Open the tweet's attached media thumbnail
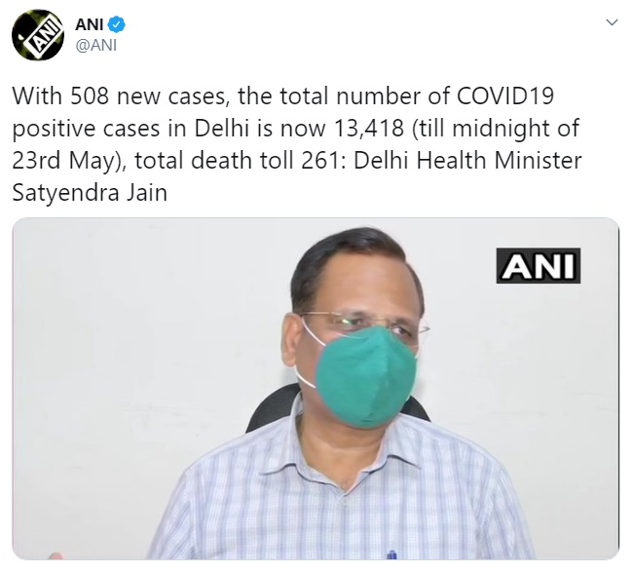The width and height of the screenshot is (633, 573). [316, 388]
